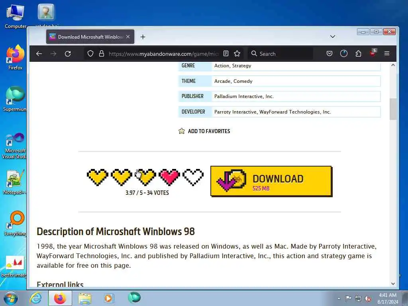Open the extensions puzzle icon
The width and height of the screenshot is (408, 306).
click(358, 54)
